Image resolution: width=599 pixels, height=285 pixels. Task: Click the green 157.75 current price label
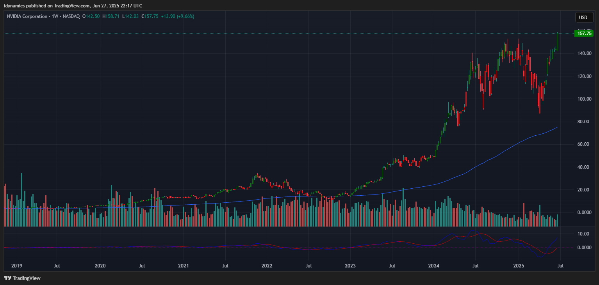click(x=584, y=34)
